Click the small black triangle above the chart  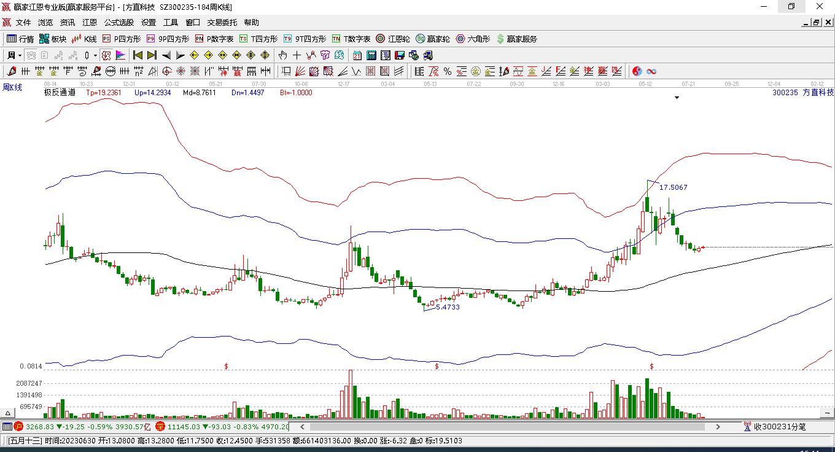(677, 98)
